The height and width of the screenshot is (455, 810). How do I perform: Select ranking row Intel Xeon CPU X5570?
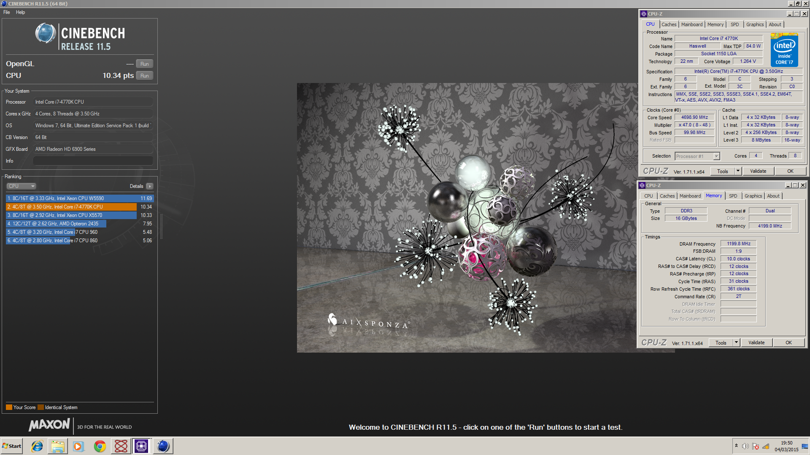tap(80, 215)
